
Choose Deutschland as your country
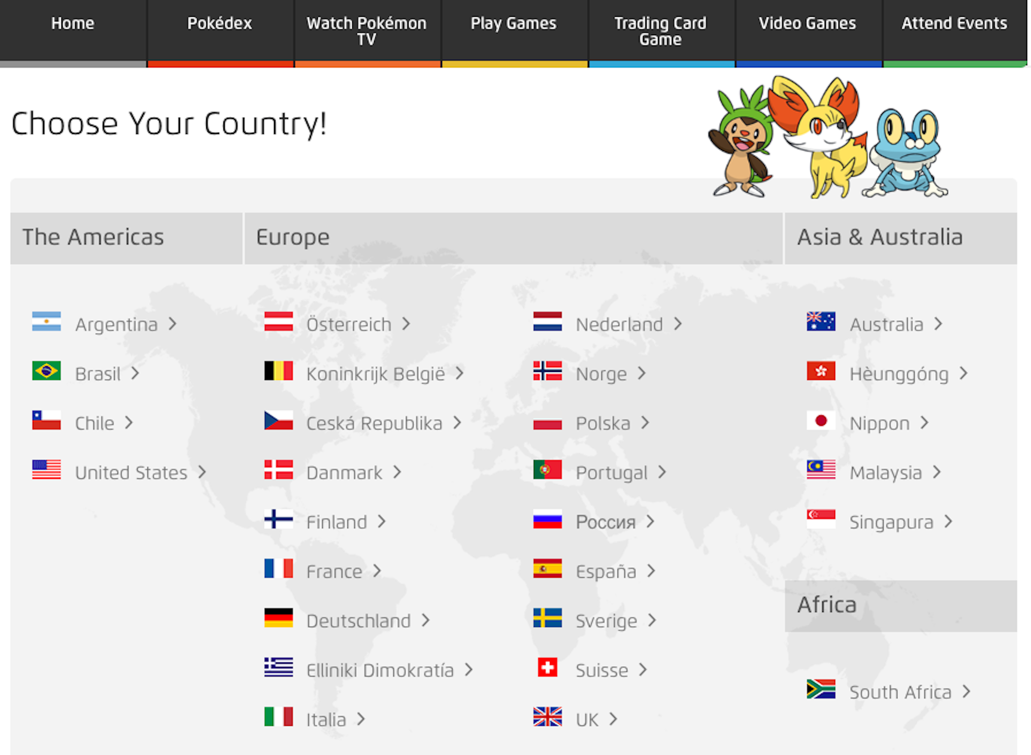click(x=358, y=621)
